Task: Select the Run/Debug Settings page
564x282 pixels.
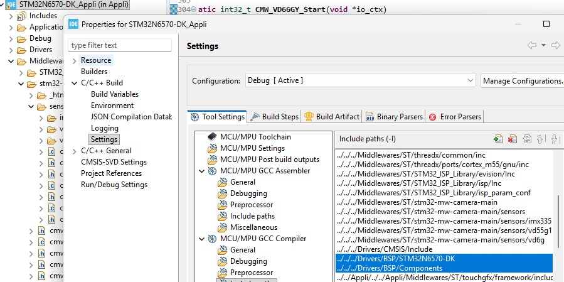Action: tap(114, 185)
